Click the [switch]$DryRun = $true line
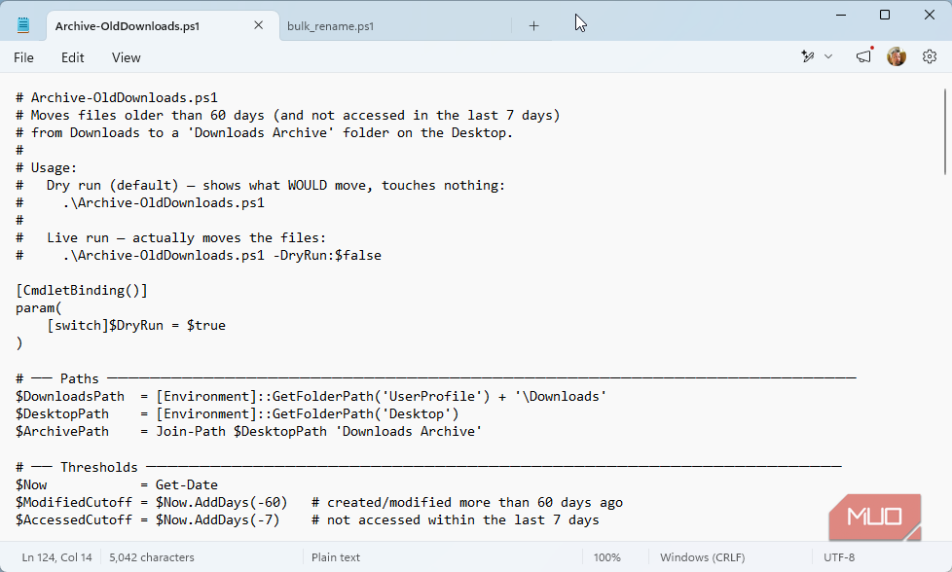Viewport: 952px width, 572px height. pos(136,325)
